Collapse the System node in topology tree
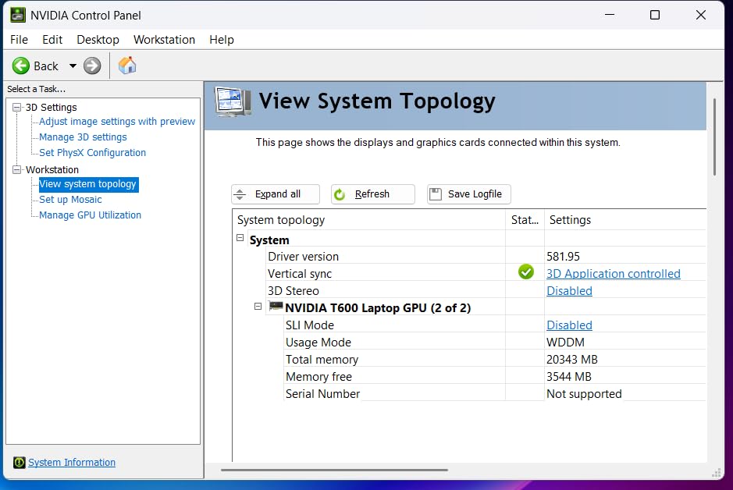 pyautogui.click(x=240, y=240)
